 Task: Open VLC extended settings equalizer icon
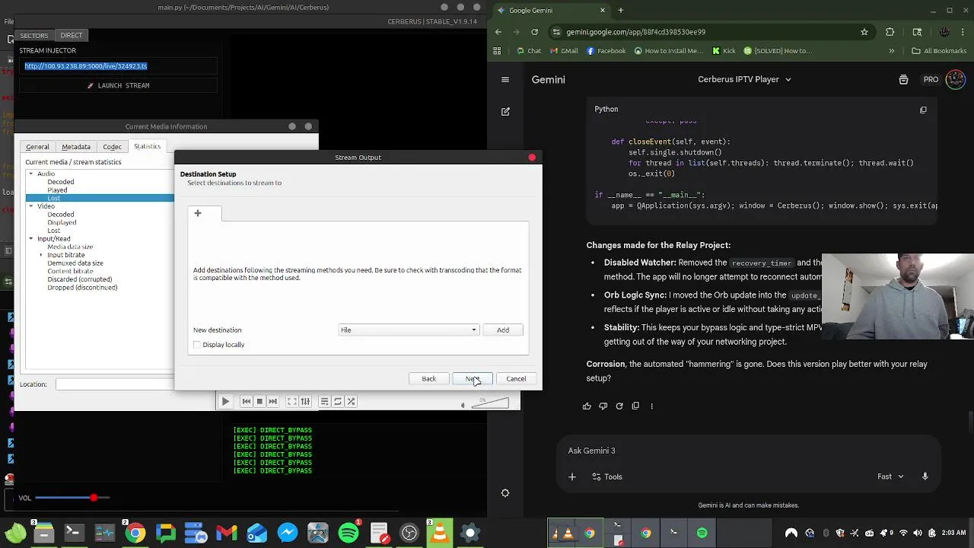point(305,401)
